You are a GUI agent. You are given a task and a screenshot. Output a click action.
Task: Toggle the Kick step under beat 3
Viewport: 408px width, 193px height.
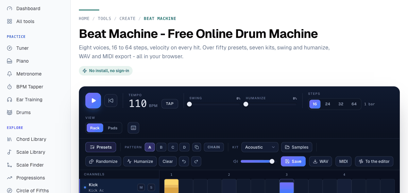[x=287, y=186]
